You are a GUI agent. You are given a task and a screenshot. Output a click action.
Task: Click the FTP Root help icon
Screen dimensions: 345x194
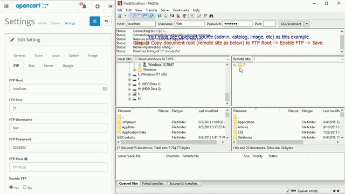26,159
